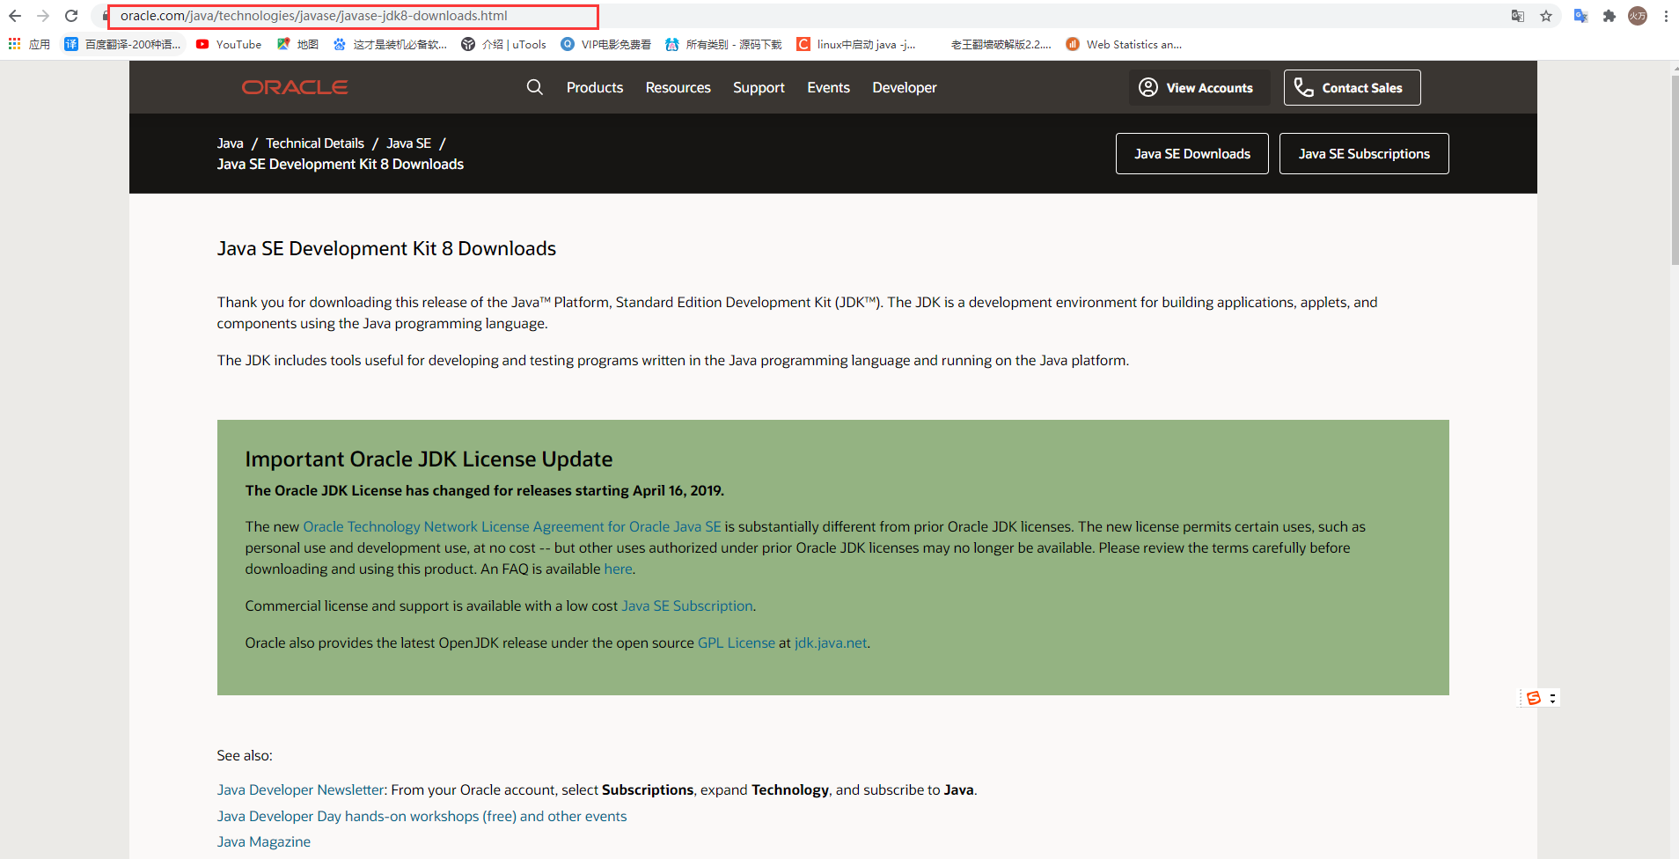Open the Products menu

pos(595,87)
